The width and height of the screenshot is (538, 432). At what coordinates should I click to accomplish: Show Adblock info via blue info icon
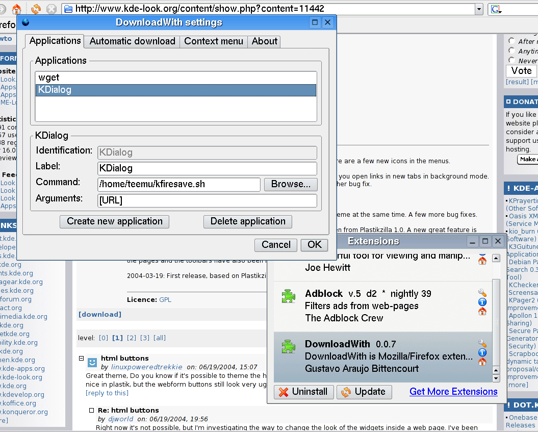click(482, 302)
